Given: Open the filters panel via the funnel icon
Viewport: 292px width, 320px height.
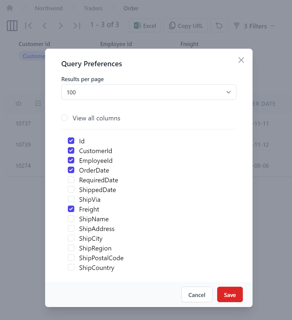Looking at the screenshot, I should coord(236,26).
